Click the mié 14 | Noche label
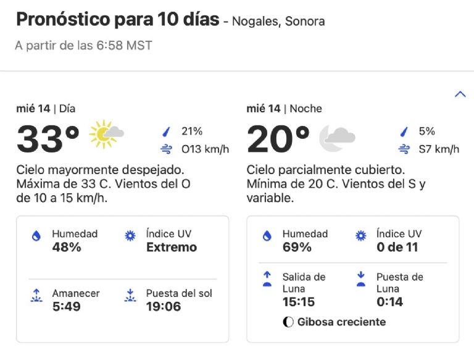 pos(284,109)
